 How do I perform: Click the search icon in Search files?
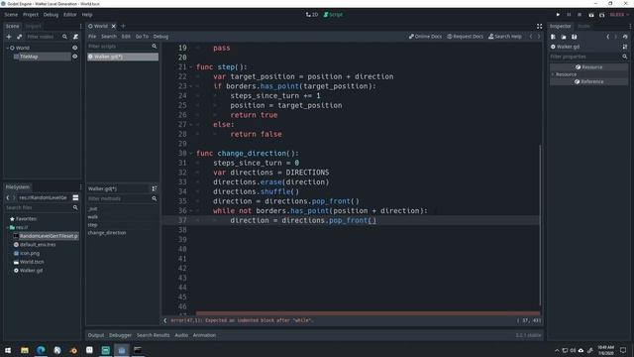pos(75,207)
